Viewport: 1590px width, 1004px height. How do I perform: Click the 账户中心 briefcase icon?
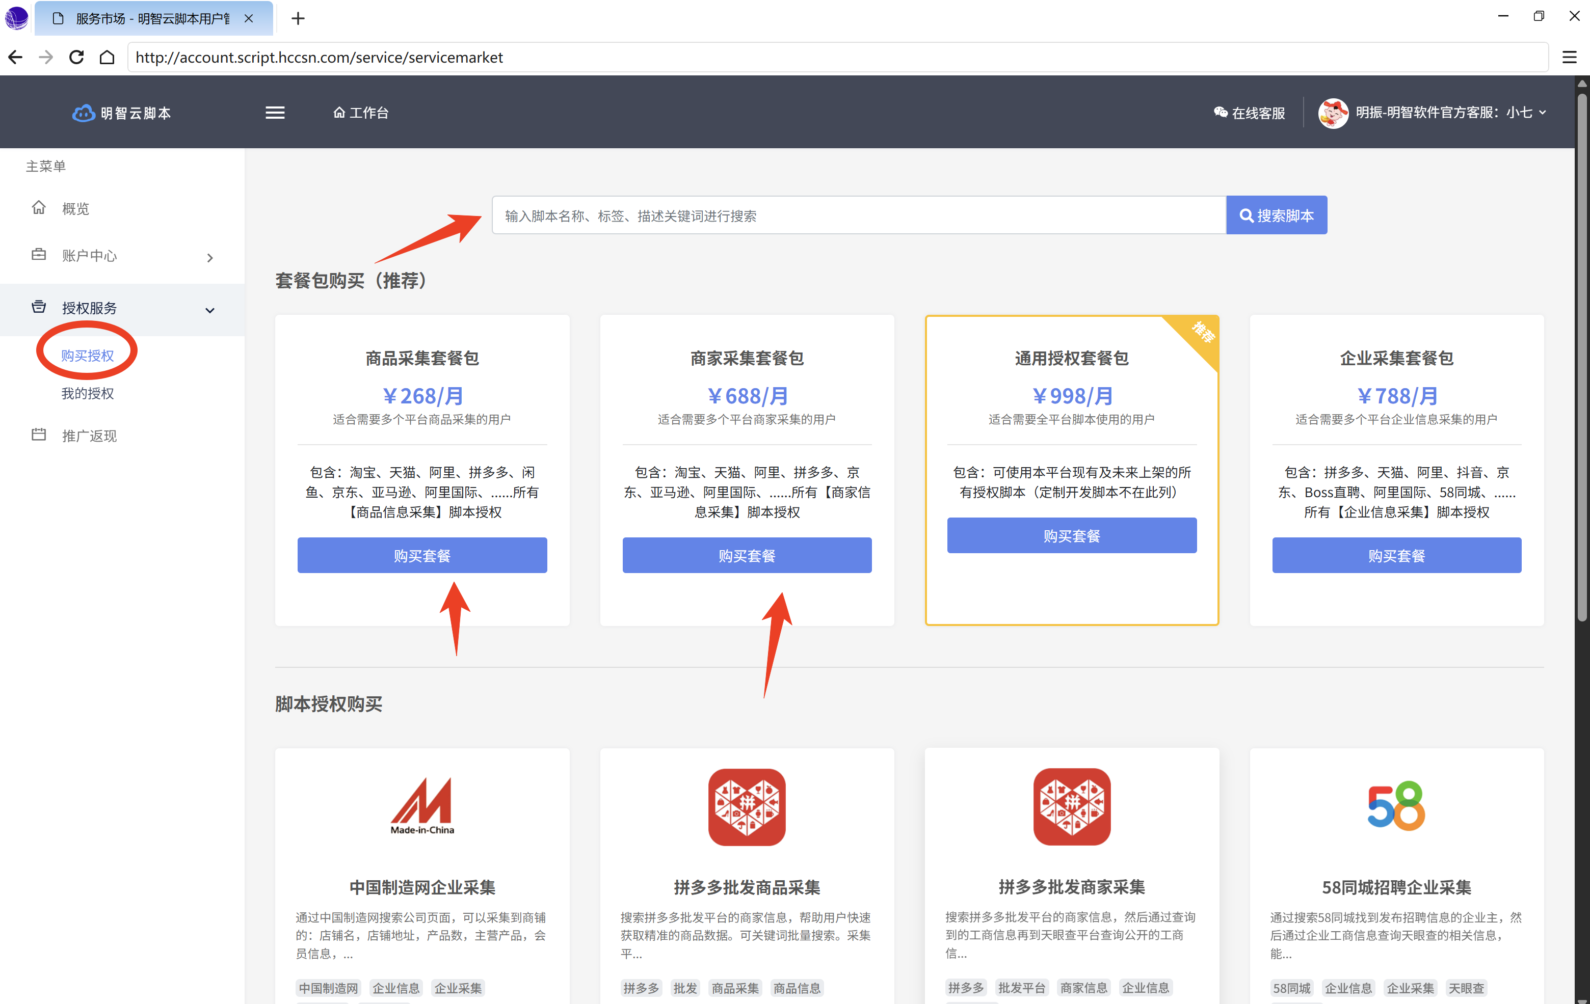click(39, 255)
